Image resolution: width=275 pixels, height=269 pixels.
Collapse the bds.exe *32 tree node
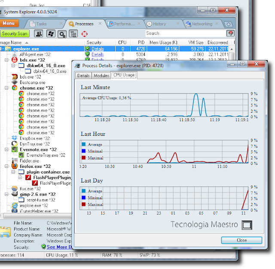tap(6, 60)
